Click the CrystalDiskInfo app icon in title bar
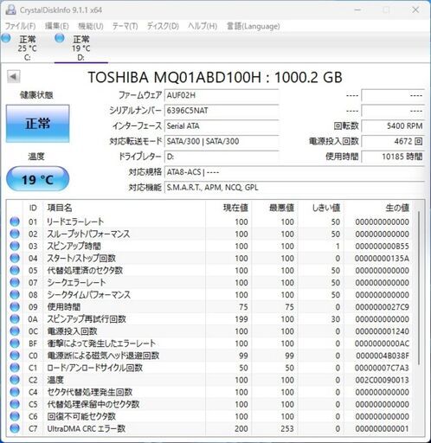Viewport: 431px width, 443px height. (x=10, y=10)
